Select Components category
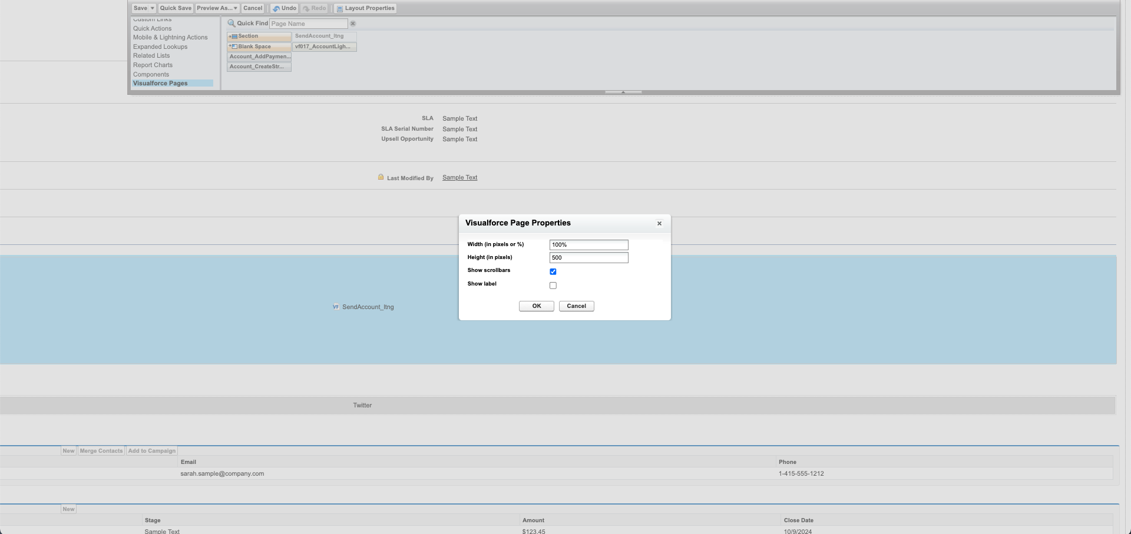 151,74
